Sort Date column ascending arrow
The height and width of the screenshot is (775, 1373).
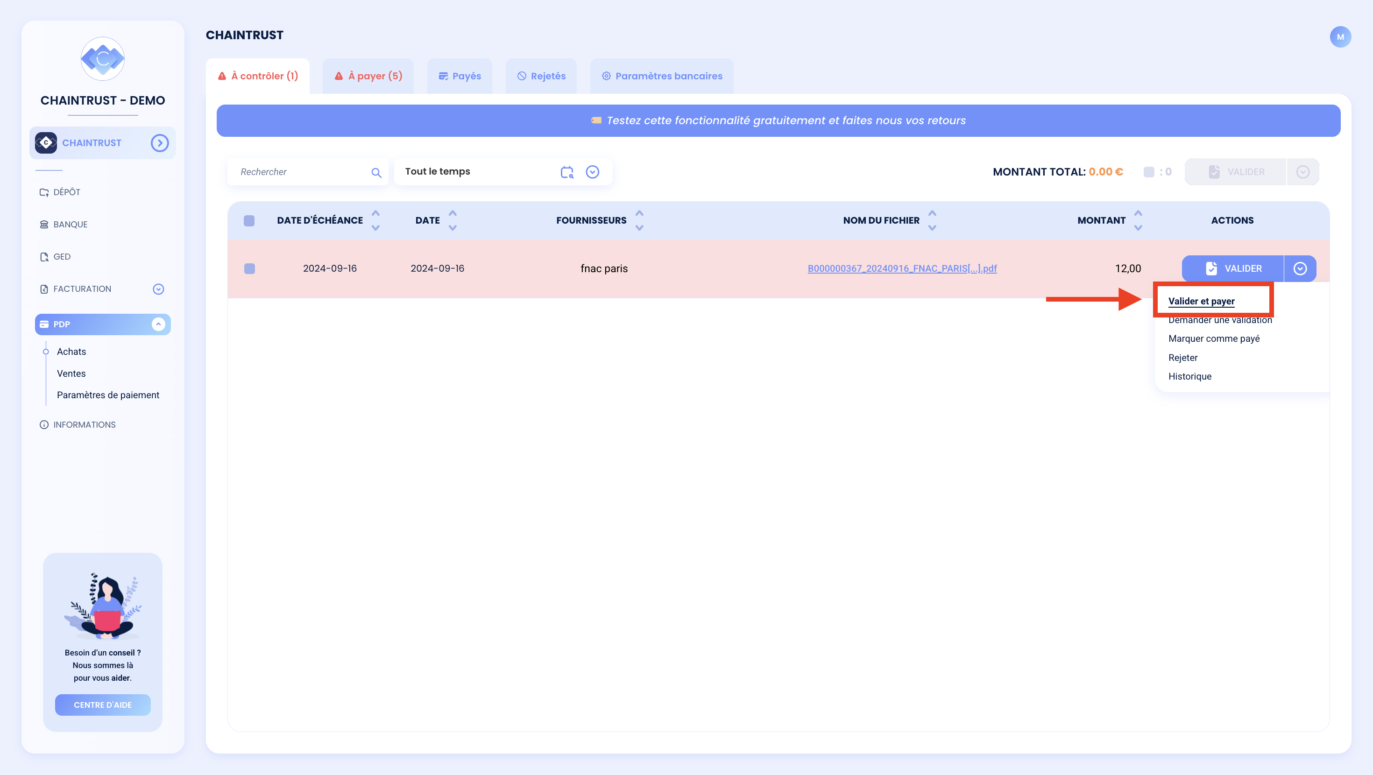453,213
